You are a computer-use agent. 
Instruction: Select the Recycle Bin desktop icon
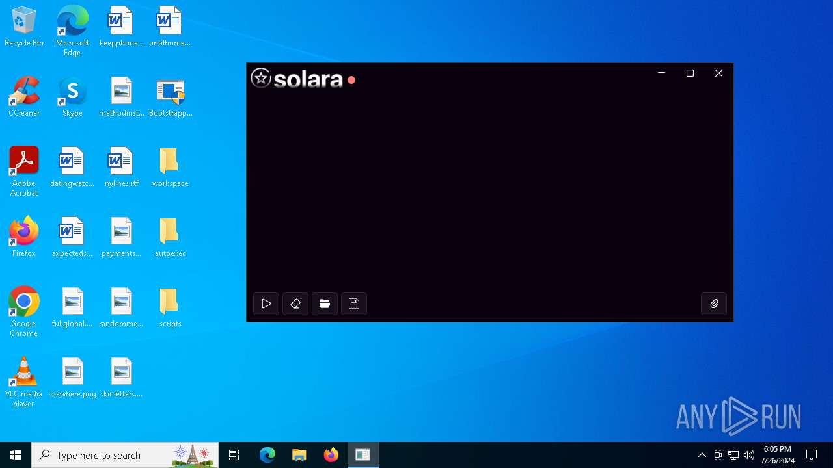point(24,27)
